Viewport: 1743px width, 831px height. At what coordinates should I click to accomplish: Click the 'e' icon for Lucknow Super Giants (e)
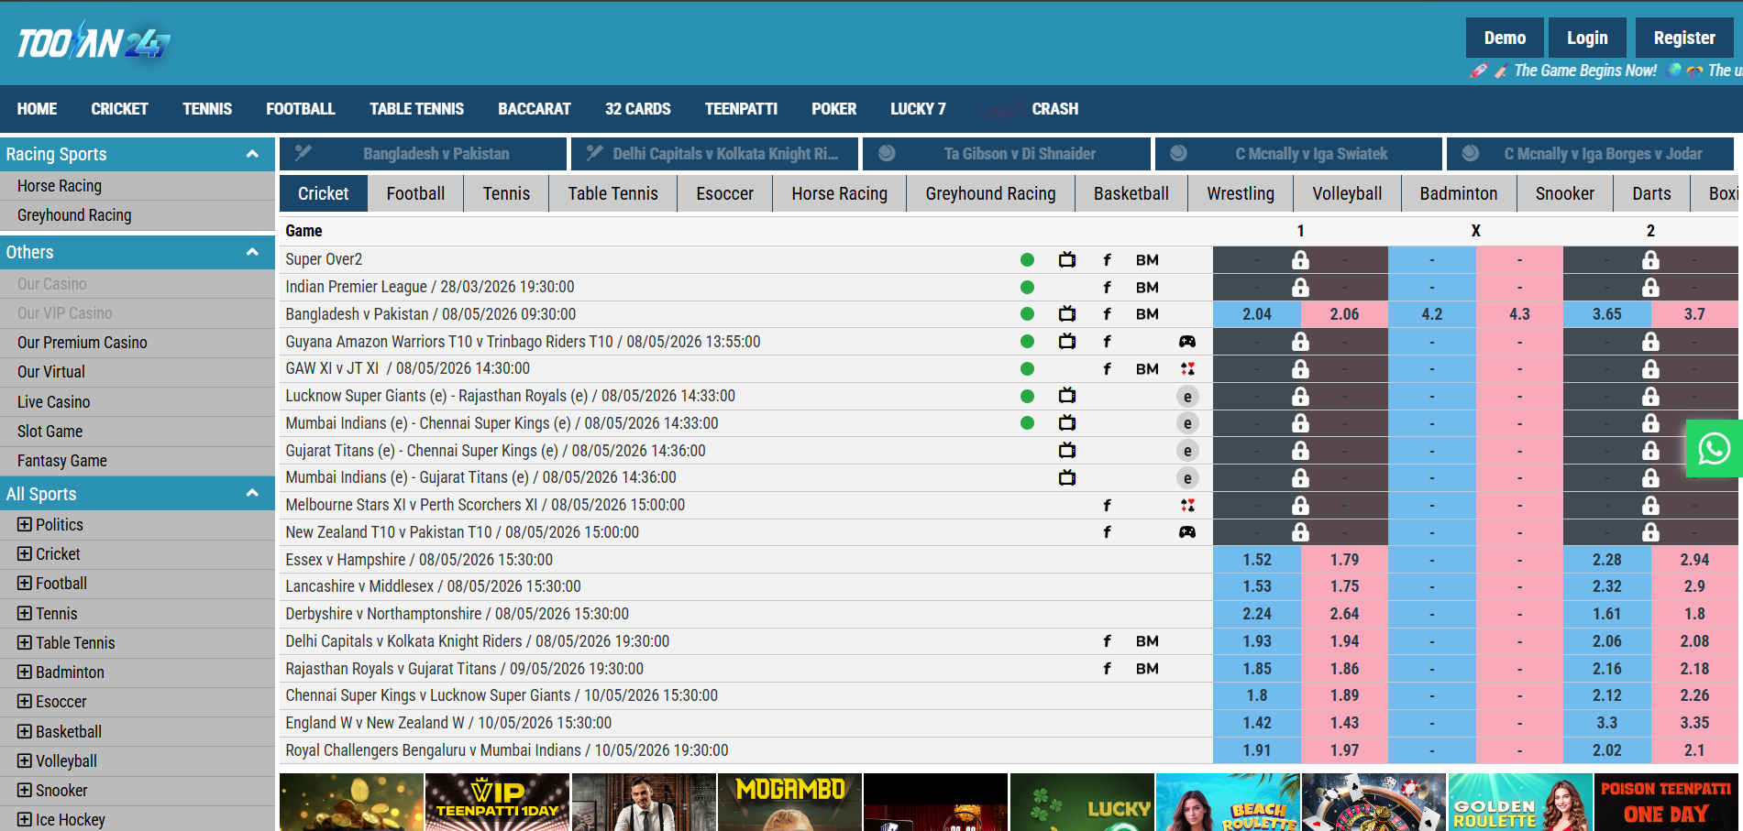pyautogui.click(x=1187, y=396)
